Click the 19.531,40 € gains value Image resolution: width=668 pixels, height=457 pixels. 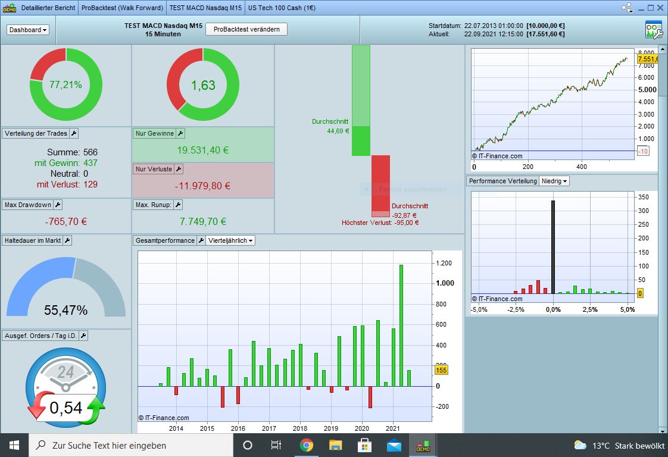pos(203,150)
